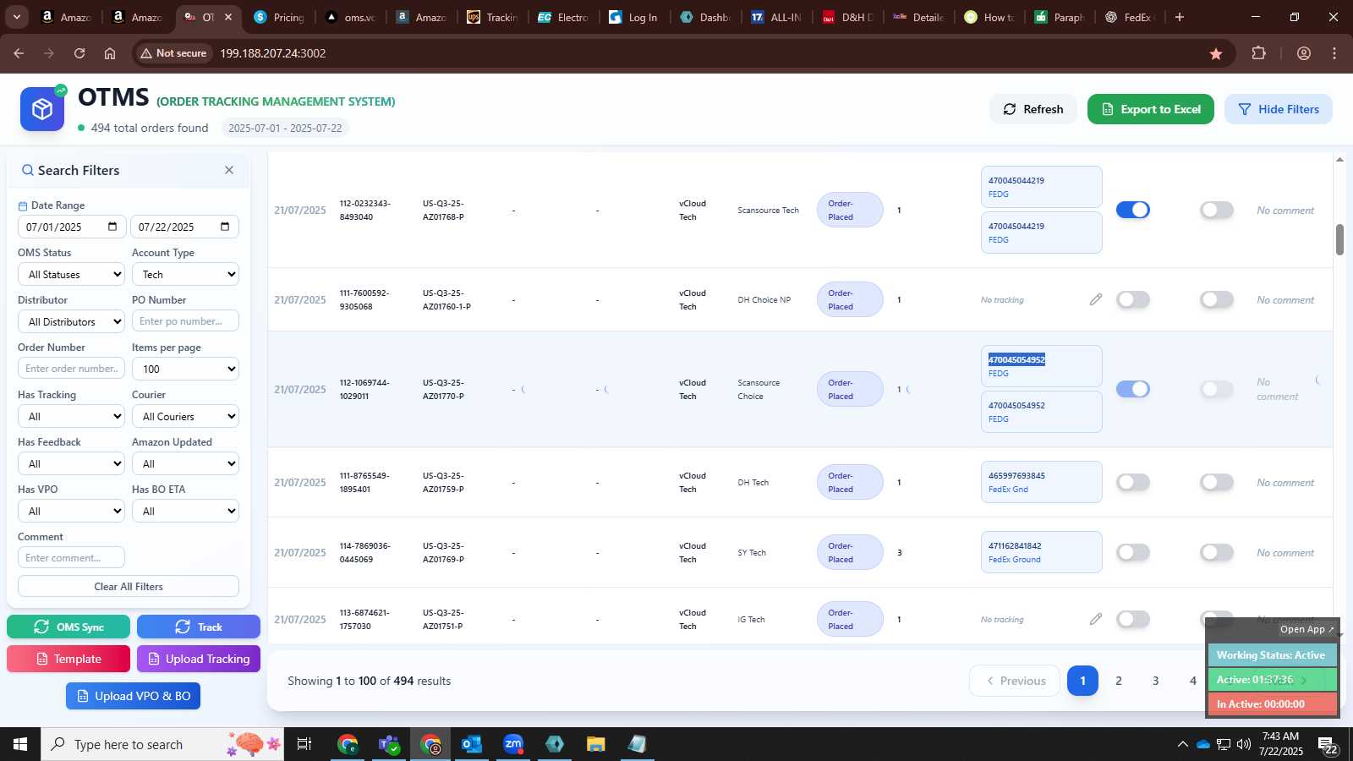Image resolution: width=1353 pixels, height=761 pixels.
Task: Open the Items per page dropdown
Action: (185, 369)
